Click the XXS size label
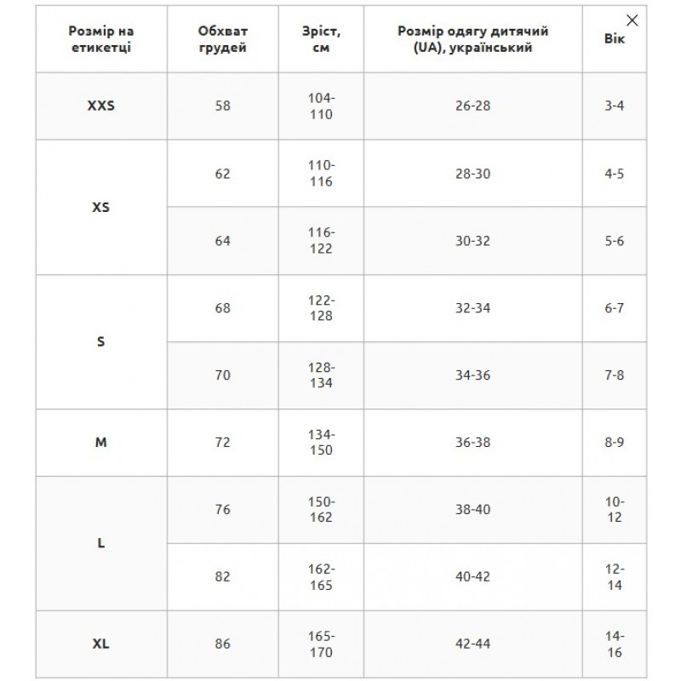 pyautogui.click(x=101, y=106)
